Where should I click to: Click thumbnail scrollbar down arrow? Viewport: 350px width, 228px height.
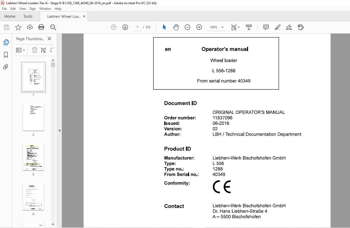click(53, 224)
